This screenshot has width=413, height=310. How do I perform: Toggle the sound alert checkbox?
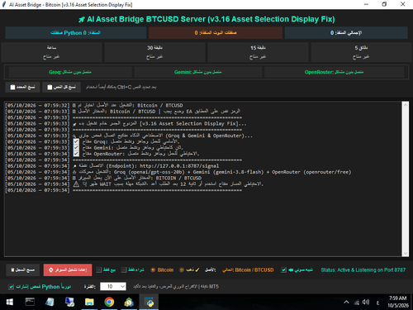(x=283, y=269)
